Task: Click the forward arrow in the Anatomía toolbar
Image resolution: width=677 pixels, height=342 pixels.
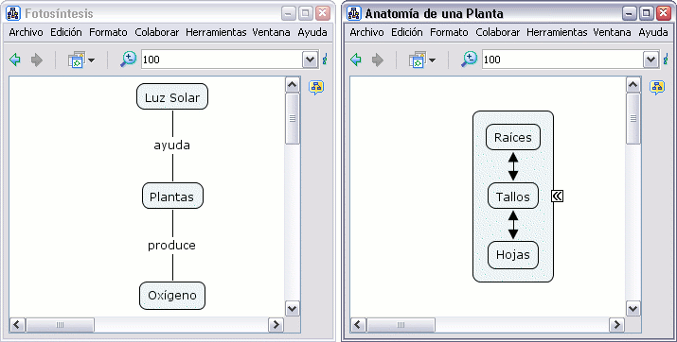Action: (378, 60)
